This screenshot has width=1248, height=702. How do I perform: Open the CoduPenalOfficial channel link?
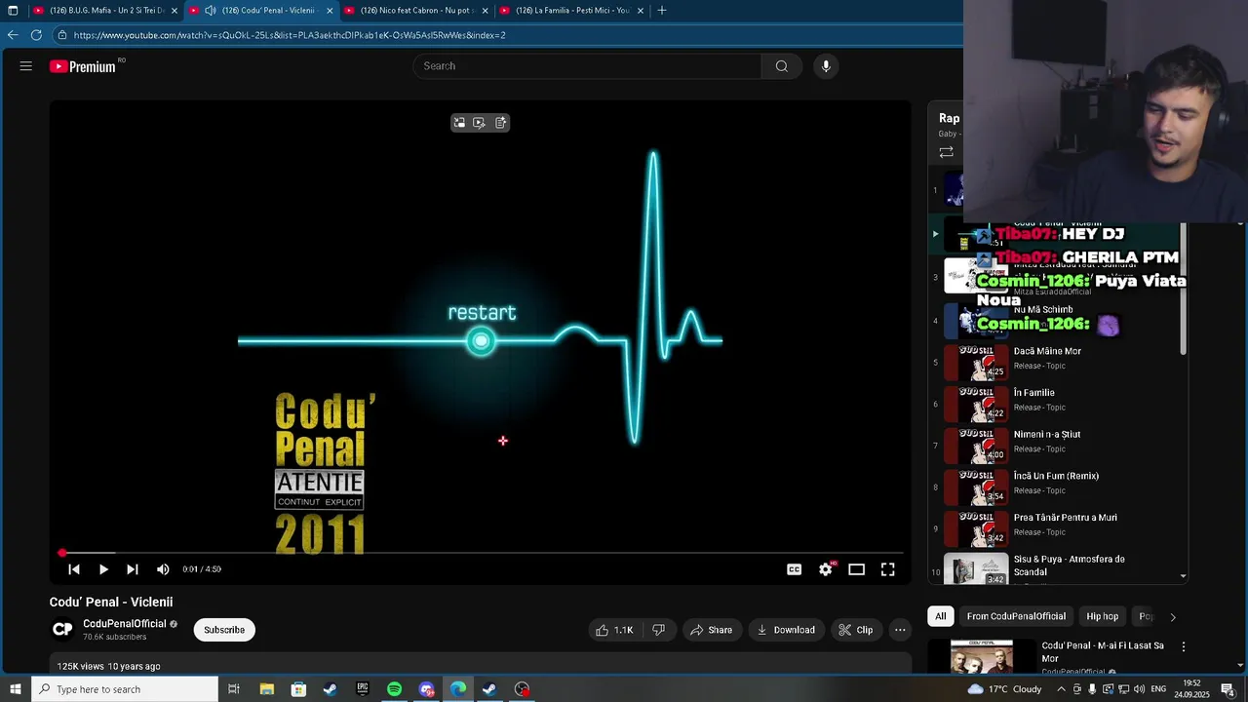[125, 624]
